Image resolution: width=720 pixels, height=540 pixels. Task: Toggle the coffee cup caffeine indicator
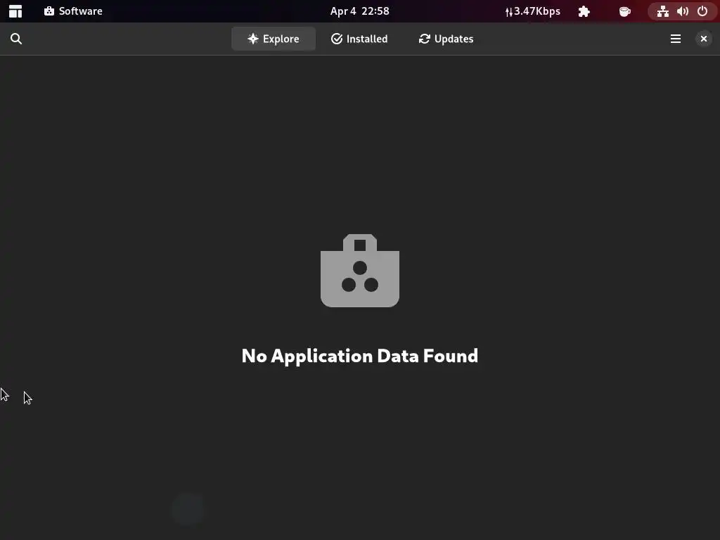coord(625,11)
